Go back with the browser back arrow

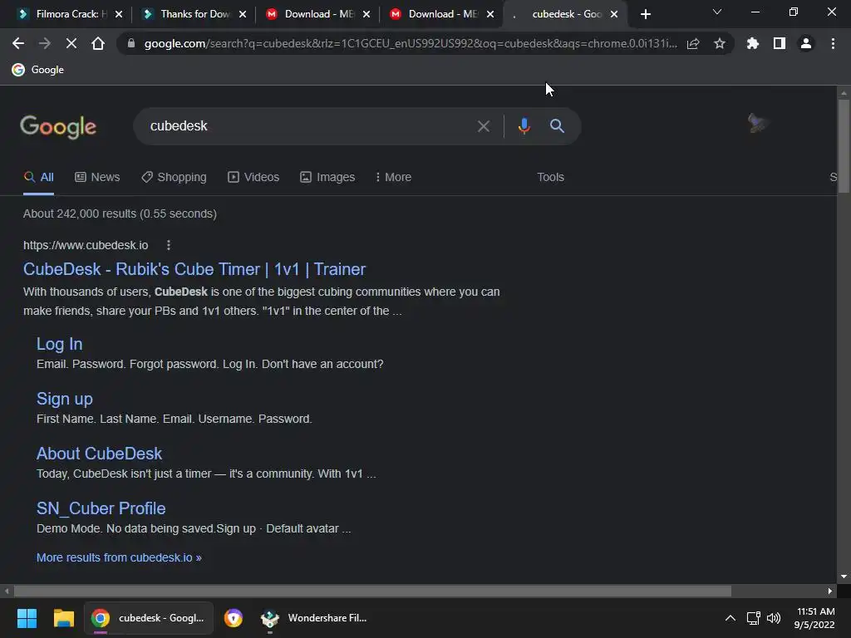coord(18,43)
